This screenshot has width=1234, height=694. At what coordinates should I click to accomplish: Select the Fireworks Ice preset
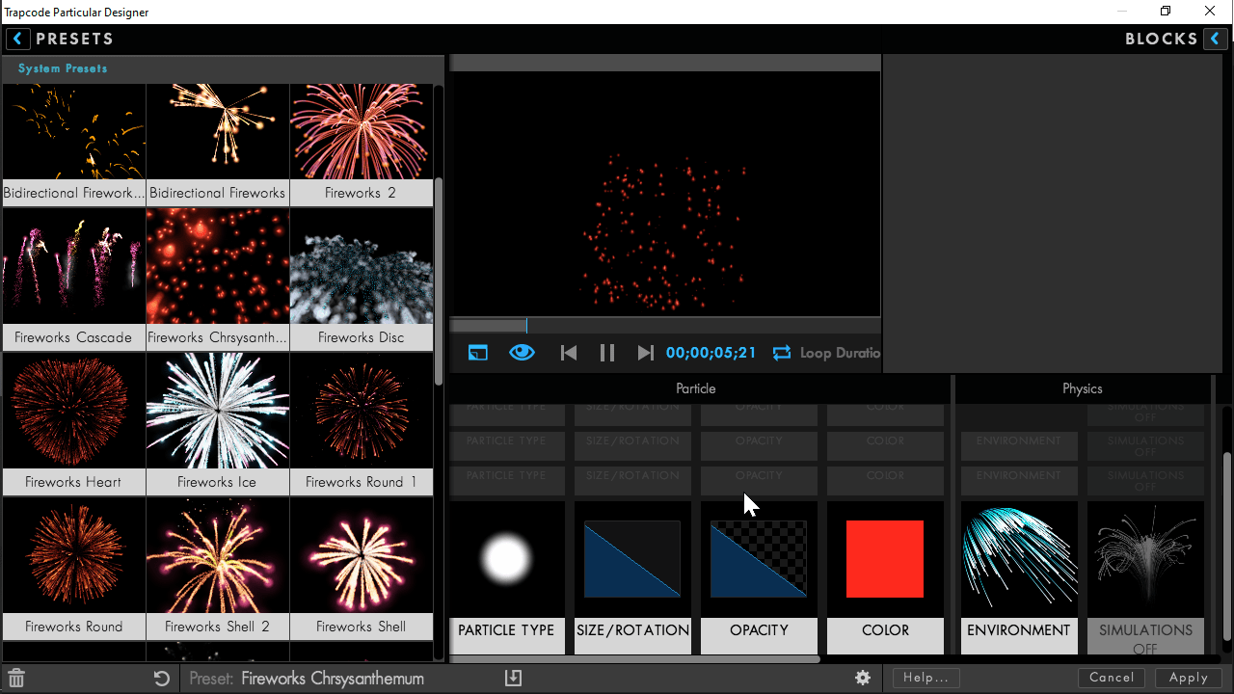point(218,423)
